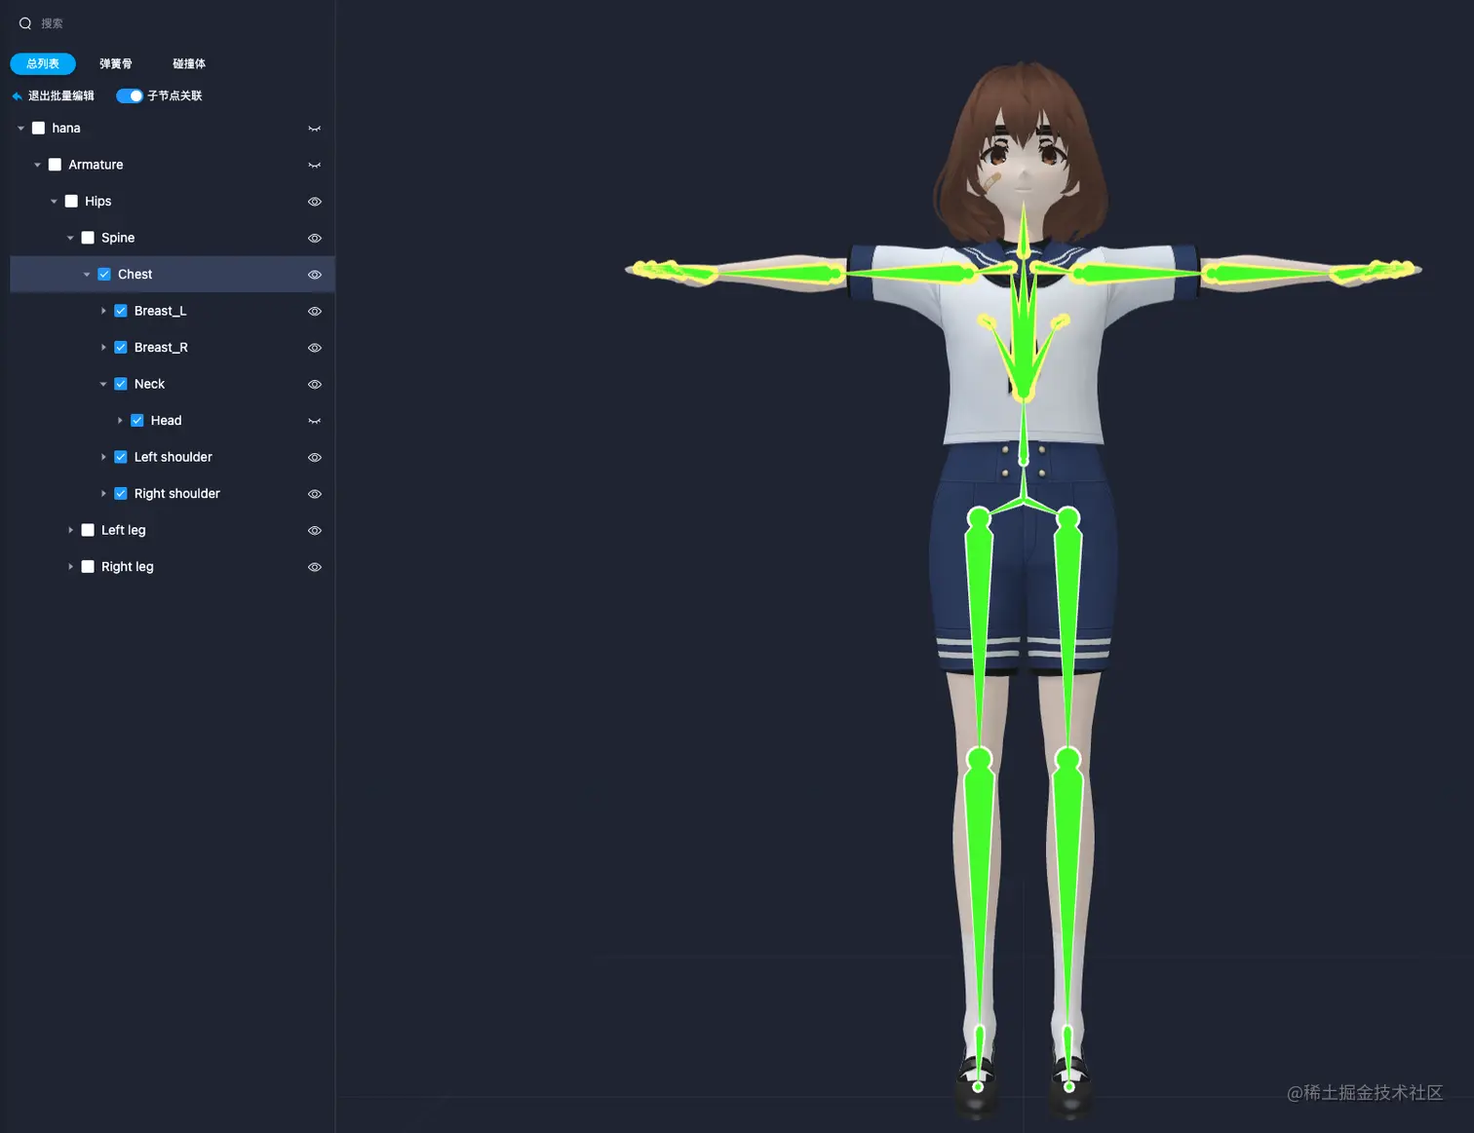This screenshot has height=1133, width=1474.
Task: Check the Armature checkbox
Action: (55, 165)
